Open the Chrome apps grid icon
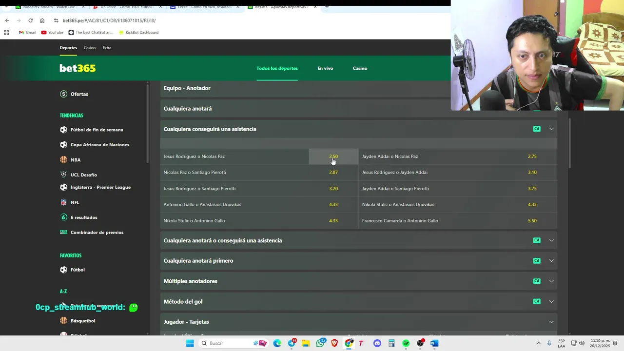This screenshot has width=624, height=351. click(x=6, y=33)
